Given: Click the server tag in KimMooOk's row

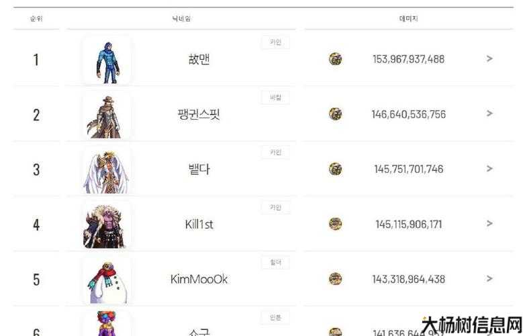Looking at the screenshot, I should 275,263.
